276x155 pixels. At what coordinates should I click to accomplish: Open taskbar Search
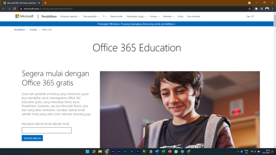tap(94, 152)
